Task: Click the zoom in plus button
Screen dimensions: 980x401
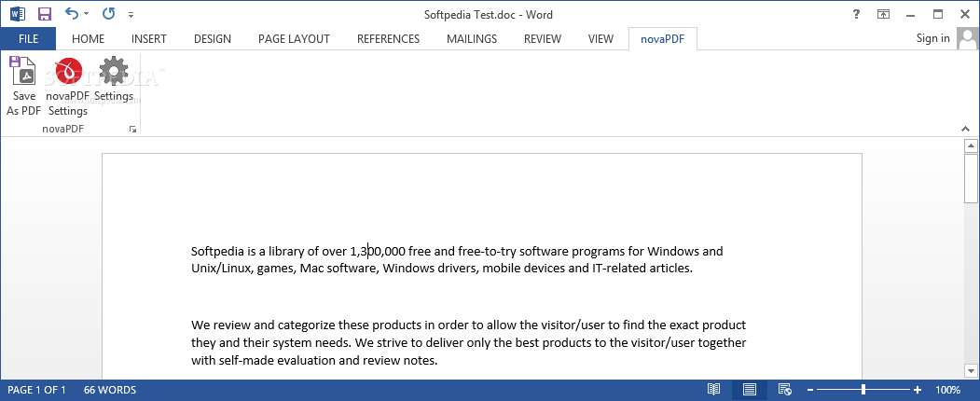Action: [x=918, y=390]
